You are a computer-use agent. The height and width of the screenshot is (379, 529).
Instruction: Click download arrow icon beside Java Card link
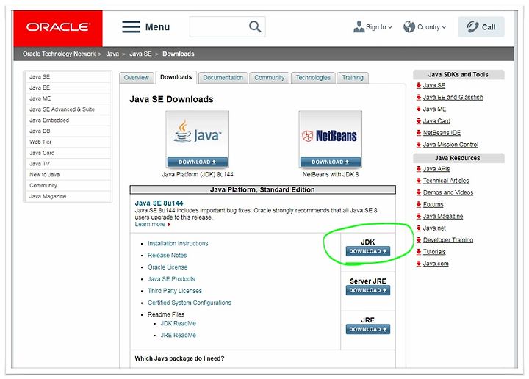(419, 120)
